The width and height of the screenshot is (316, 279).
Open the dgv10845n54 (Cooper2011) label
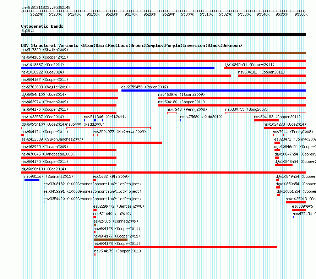(249, 65)
